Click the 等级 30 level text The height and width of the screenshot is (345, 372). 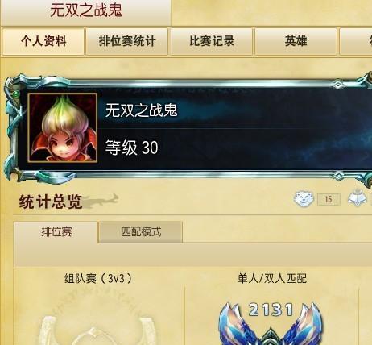[131, 148]
